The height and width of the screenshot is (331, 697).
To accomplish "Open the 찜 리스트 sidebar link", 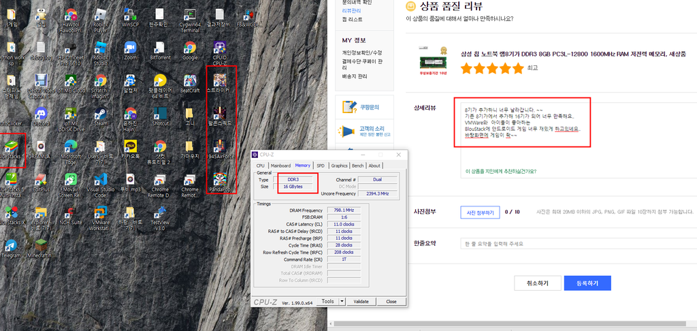I will 352,20.
